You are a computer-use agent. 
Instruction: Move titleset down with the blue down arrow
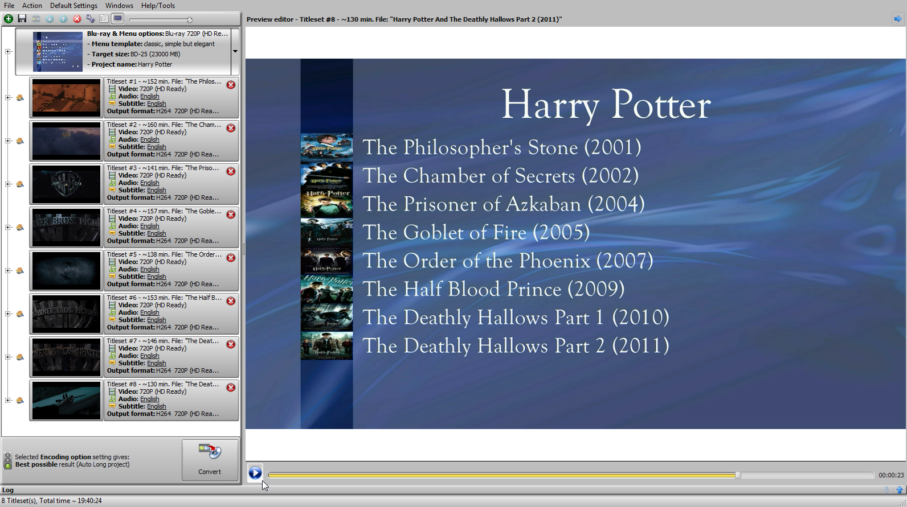[x=50, y=19]
